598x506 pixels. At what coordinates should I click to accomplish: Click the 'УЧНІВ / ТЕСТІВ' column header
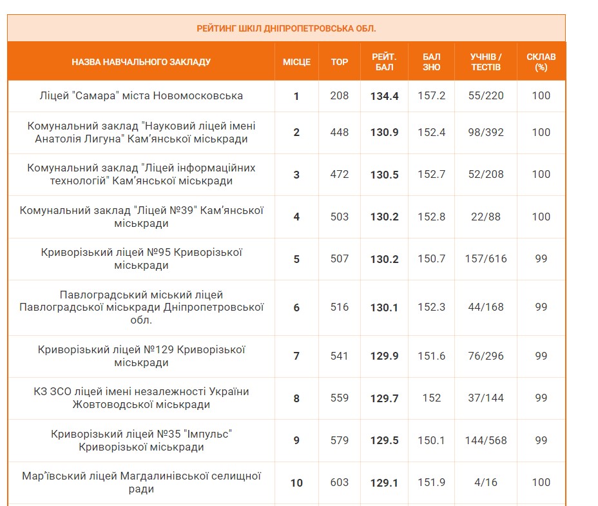[x=485, y=62]
